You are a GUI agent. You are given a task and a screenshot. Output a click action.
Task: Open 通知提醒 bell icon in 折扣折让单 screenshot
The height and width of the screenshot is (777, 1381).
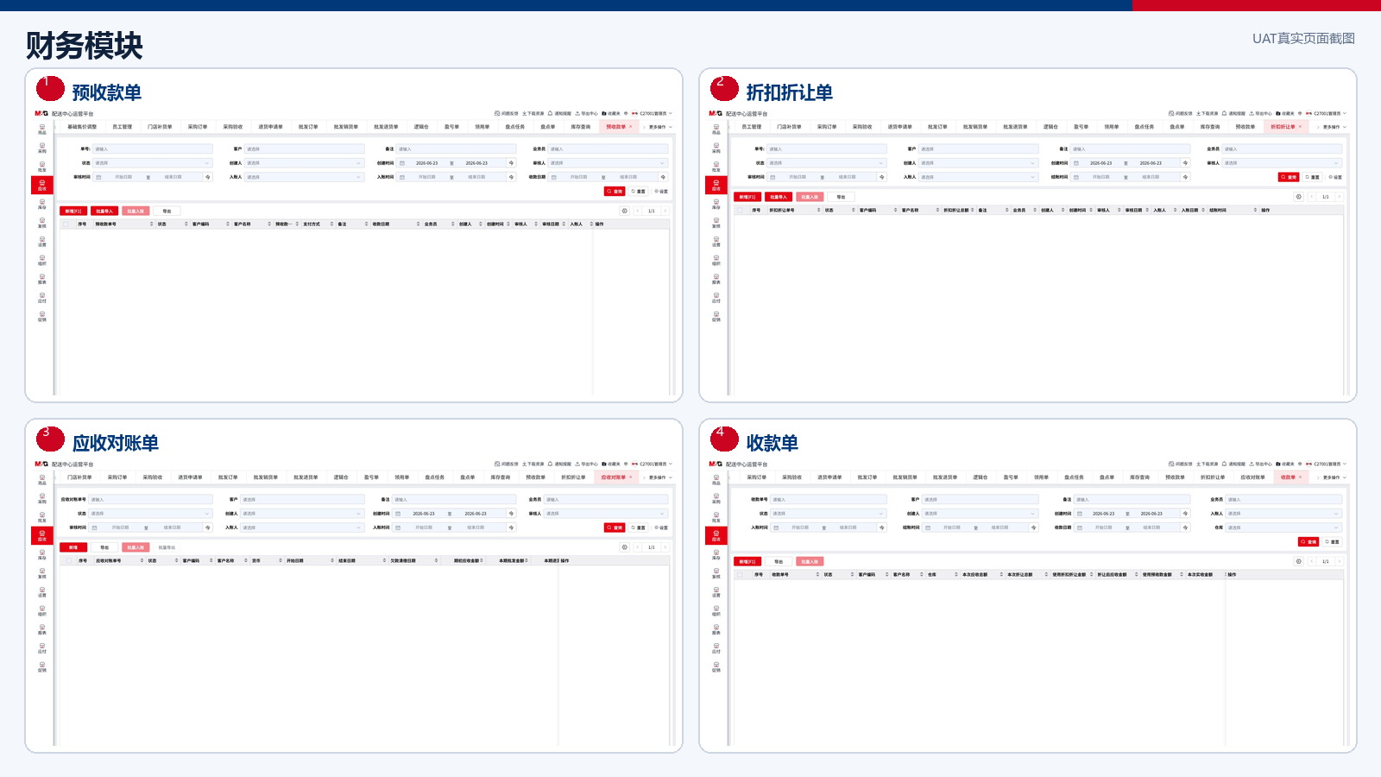pyautogui.click(x=1224, y=113)
